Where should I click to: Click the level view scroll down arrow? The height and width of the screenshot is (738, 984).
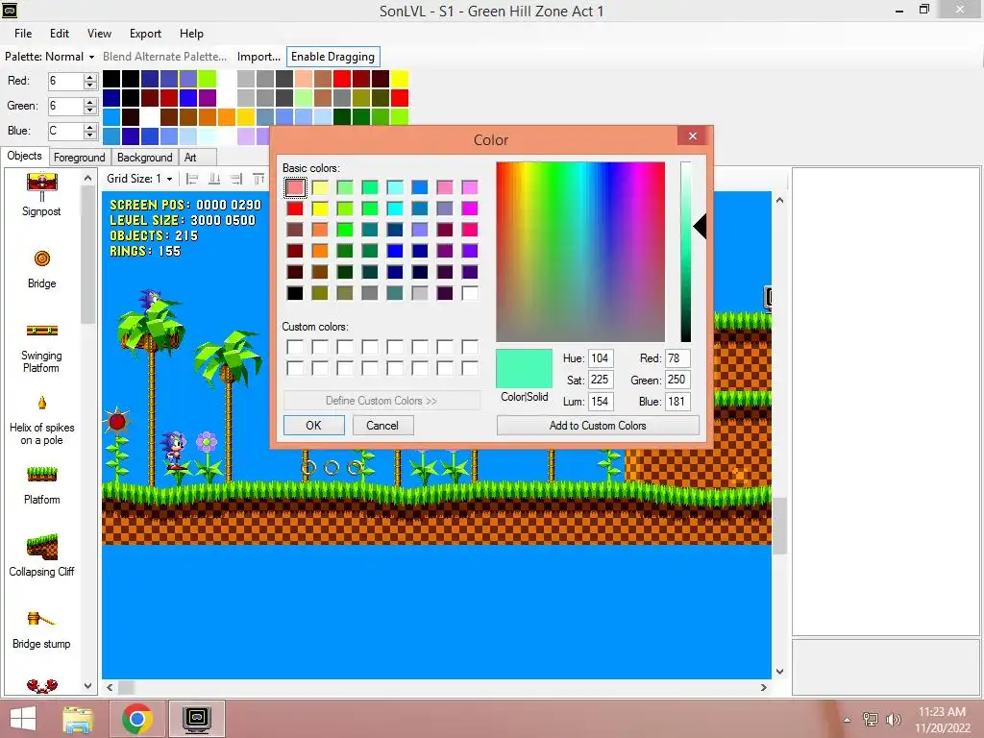point(779,672)
